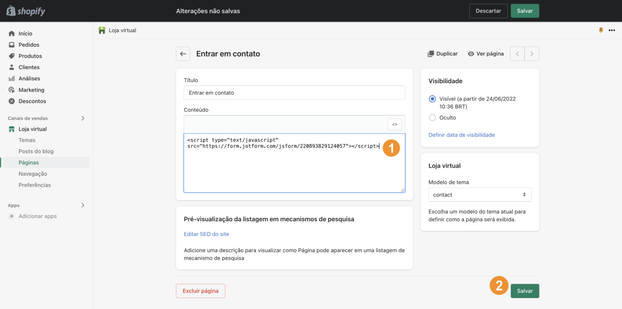Go to the previous page arrow
The width and height of the screenshot is (622, 309).
(x=517, y=54)
